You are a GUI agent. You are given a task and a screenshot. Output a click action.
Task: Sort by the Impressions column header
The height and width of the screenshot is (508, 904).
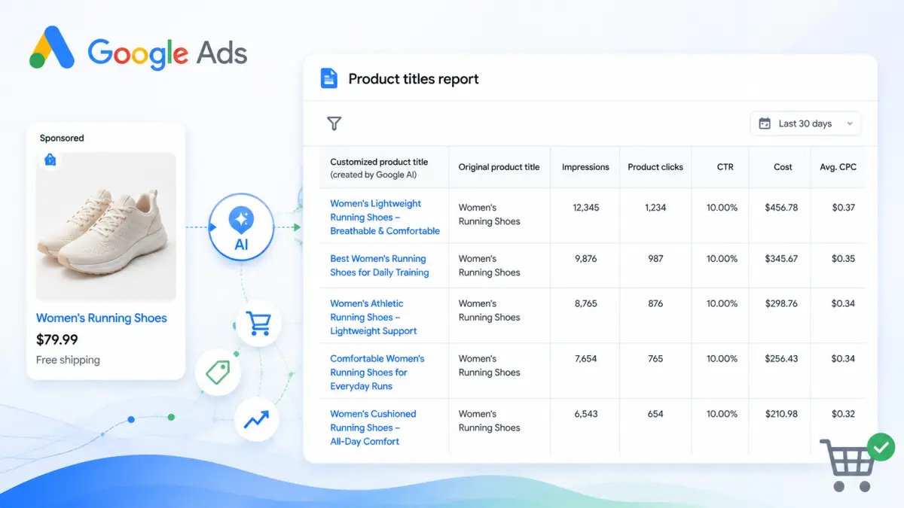pos(585,167)
